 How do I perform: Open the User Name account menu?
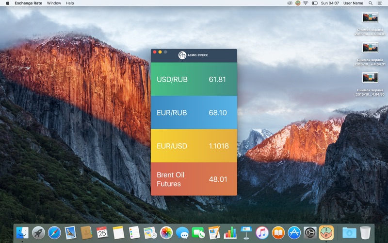[353, 3]
